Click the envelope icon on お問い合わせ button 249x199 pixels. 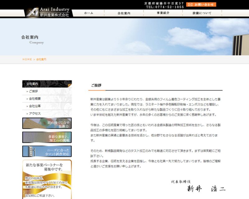pyautogui.click(x=190, y=5)
